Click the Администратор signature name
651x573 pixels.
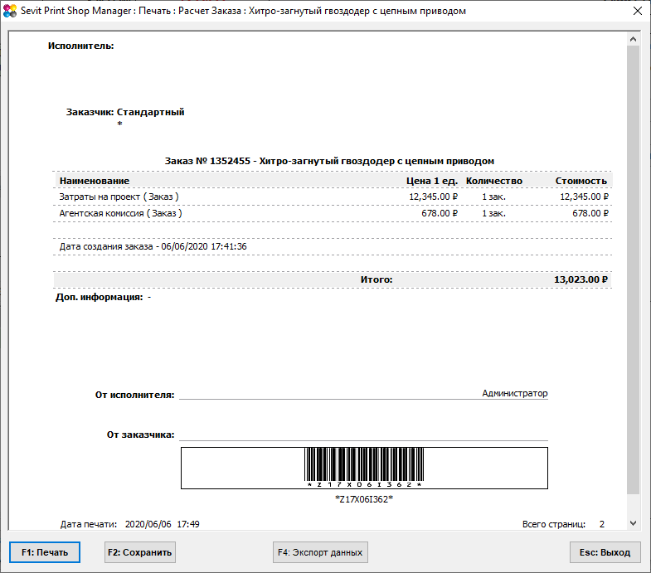(515, 393)
